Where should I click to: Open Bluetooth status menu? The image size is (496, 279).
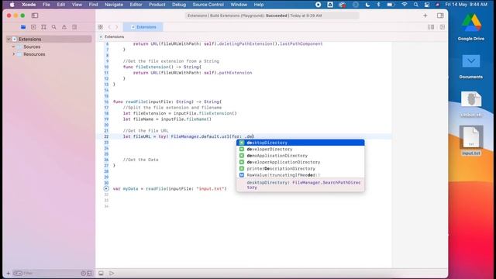click(x=378, y=5)
